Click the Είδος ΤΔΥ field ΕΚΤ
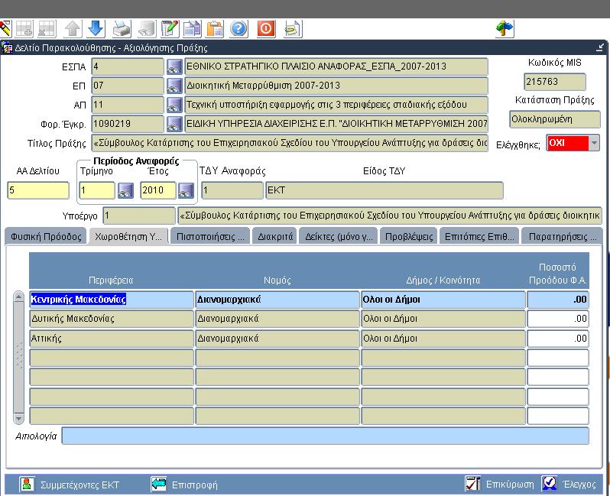Viewport: 610px width, 496px height. click(384, 190)
